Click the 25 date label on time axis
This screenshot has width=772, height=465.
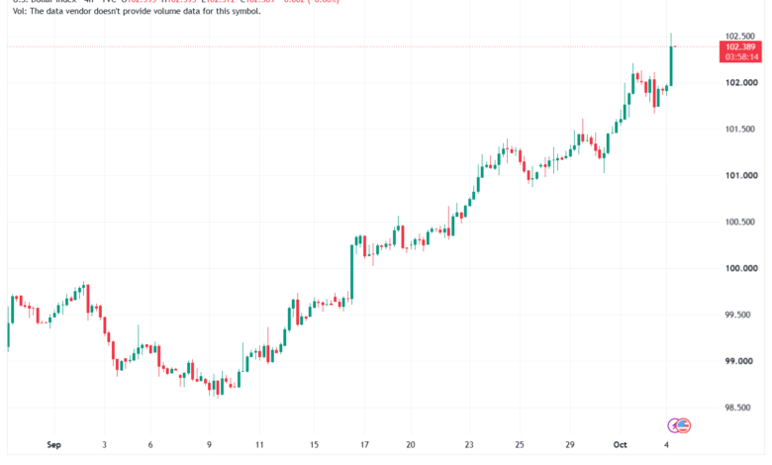coord(520,444)
